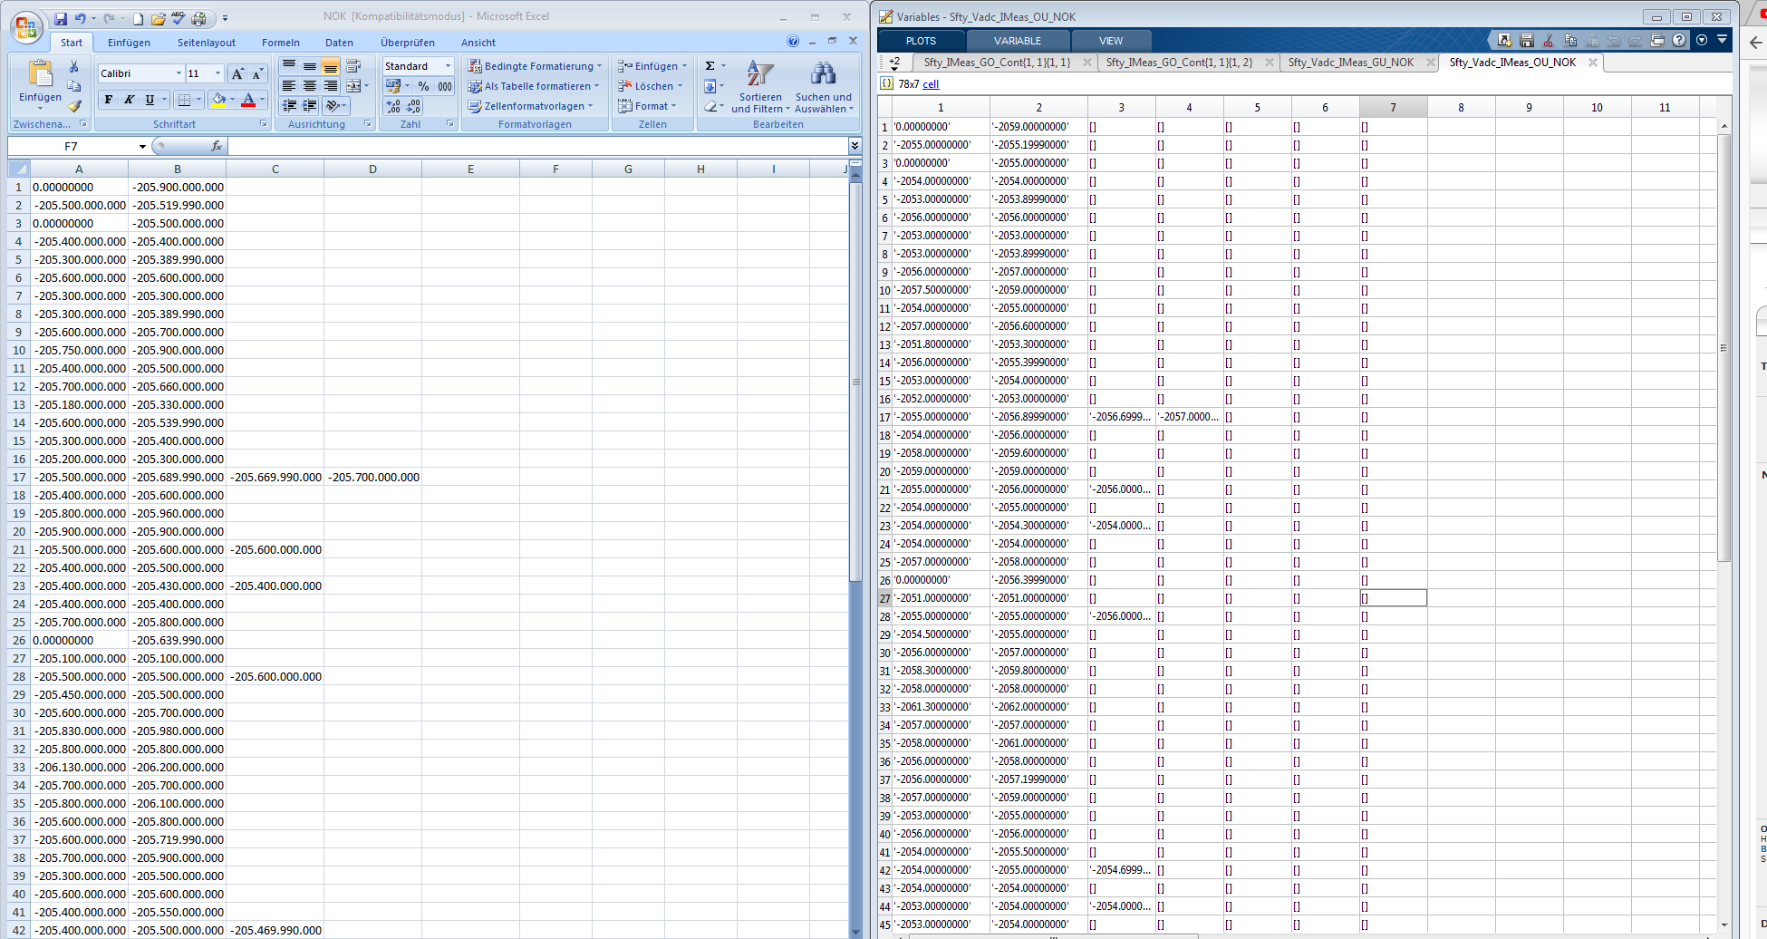This screenshot has width=1767, height=939.
Task: Toggle bold formatting (F) button
Action: tap(109, 100)
